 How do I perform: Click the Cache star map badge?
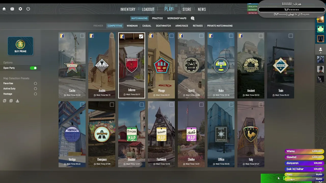[x=72, y=65]
